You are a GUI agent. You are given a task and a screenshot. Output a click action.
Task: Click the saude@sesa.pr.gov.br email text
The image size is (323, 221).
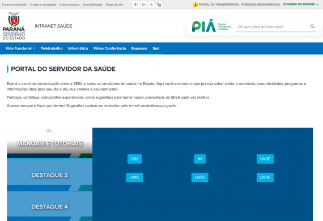159,105
